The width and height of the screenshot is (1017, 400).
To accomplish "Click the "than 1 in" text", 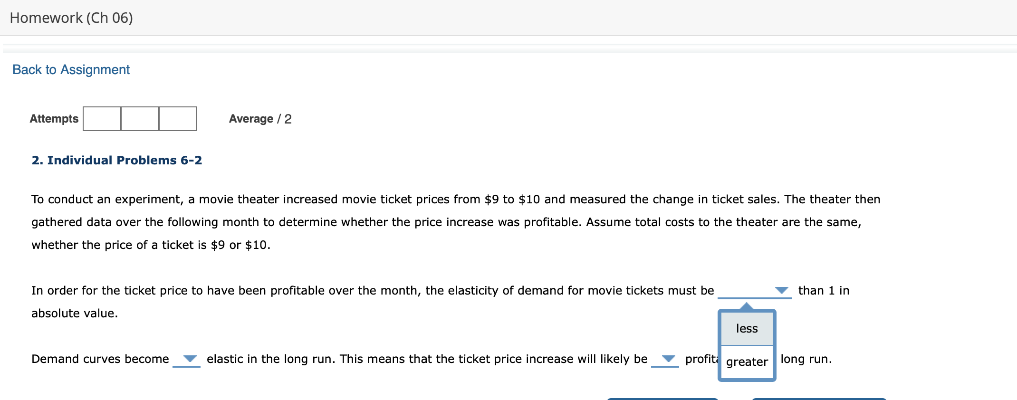I will point(824,290).
